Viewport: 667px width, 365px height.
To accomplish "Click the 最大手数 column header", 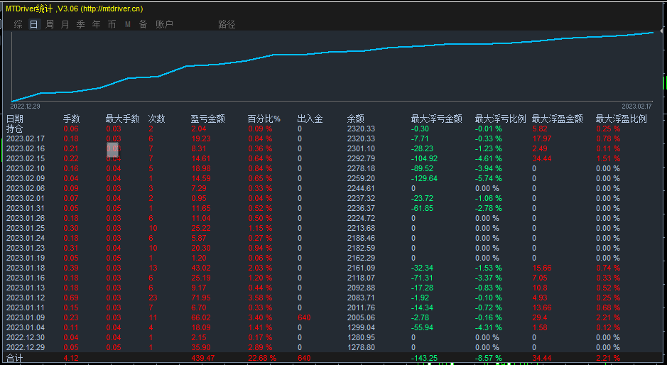I will (122, 119).
